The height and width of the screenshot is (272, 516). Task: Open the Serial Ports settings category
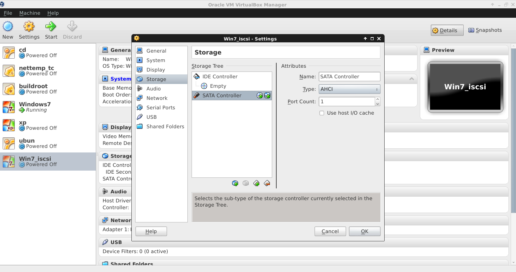pyautogui.click(x=161, y=107)
